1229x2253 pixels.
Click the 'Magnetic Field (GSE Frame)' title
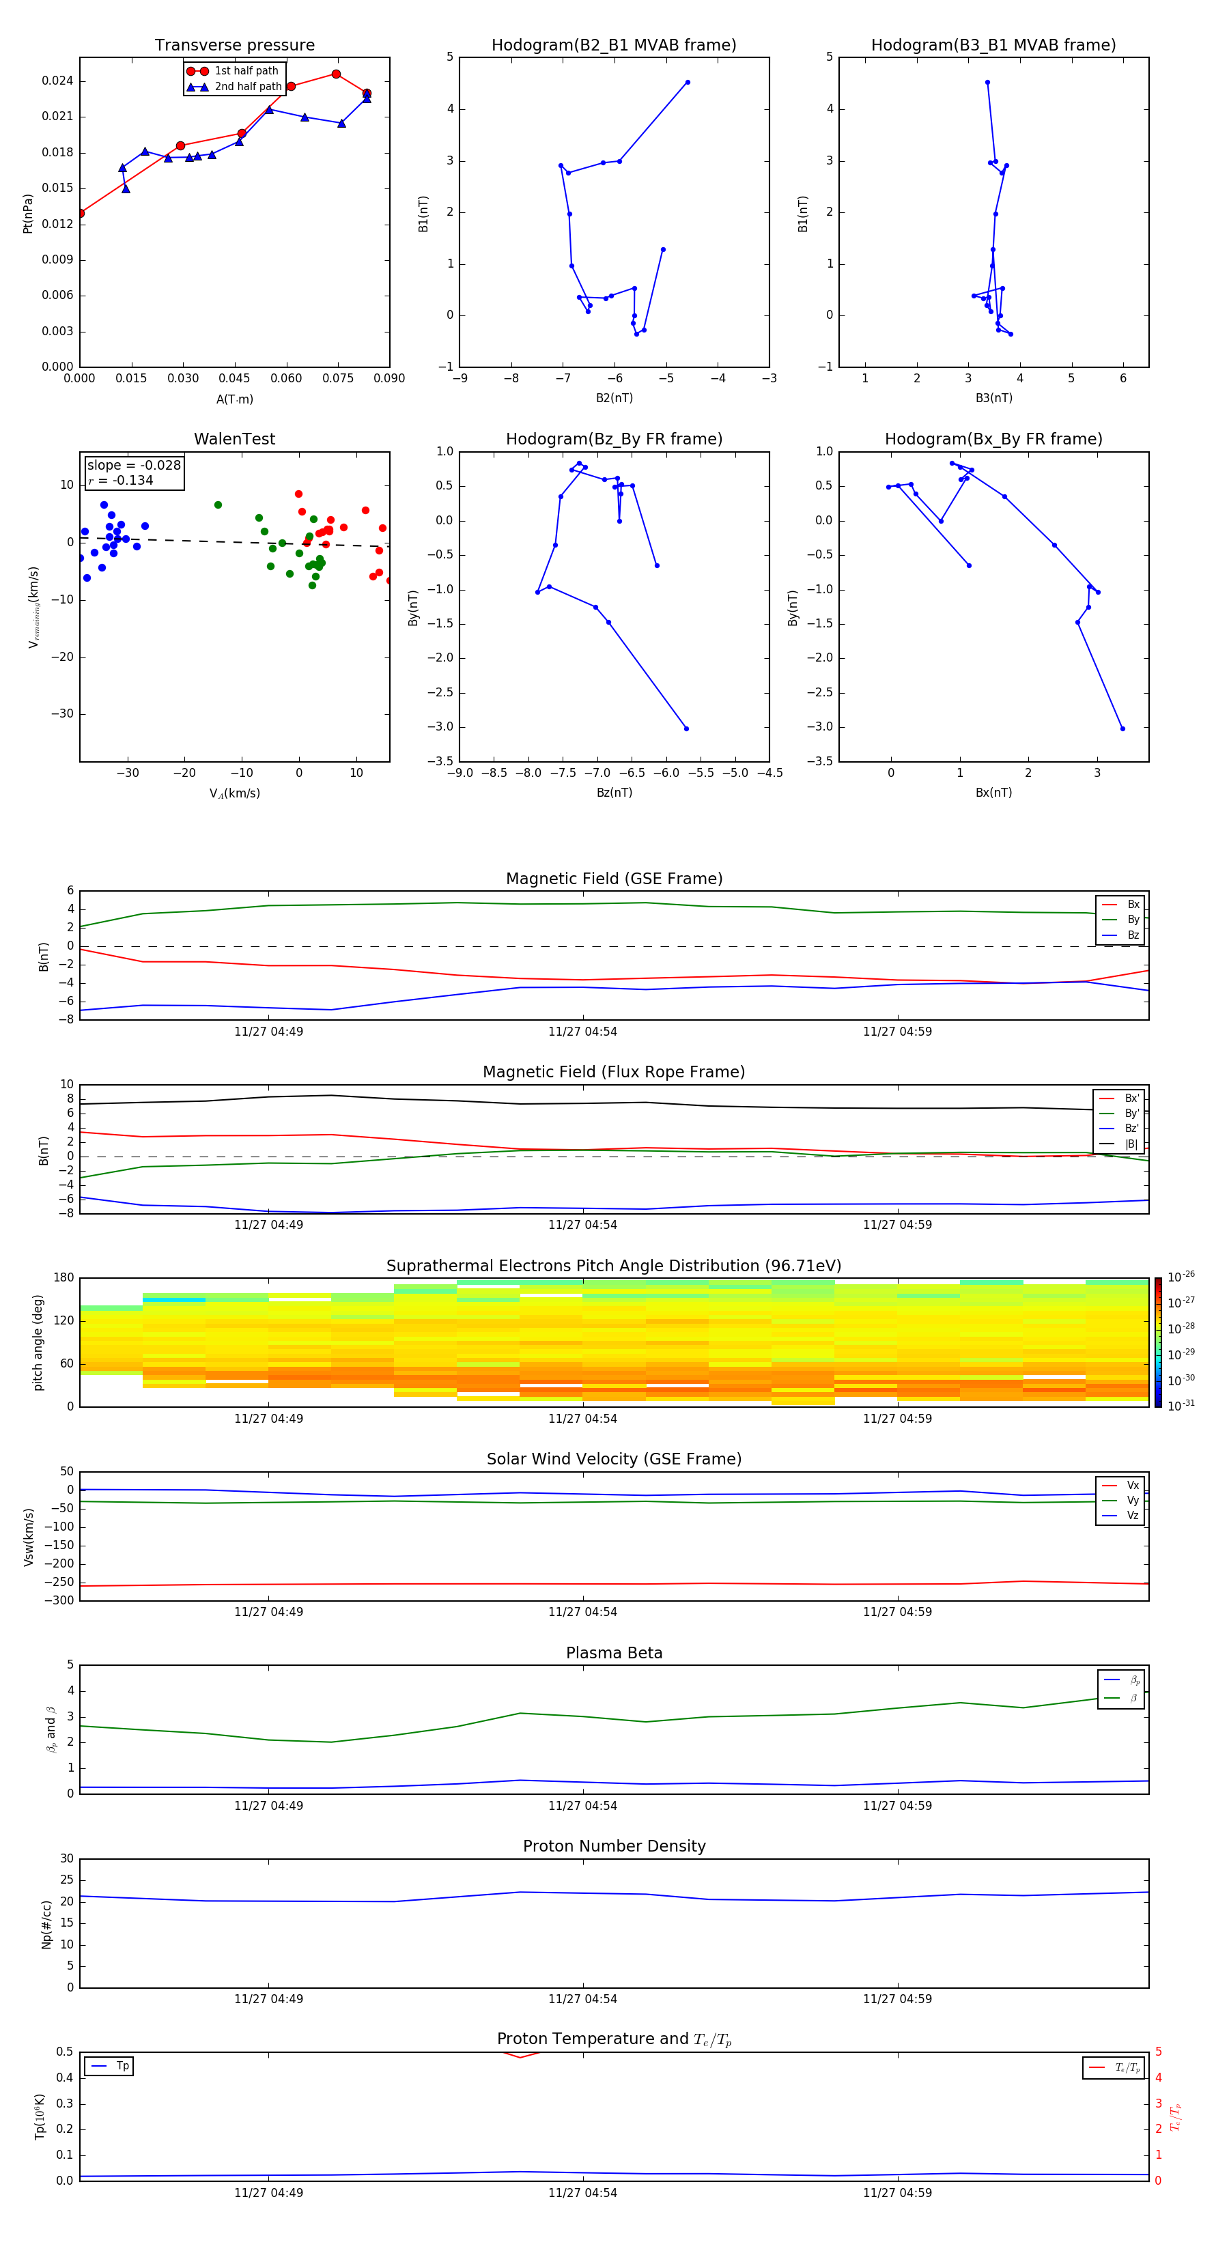click(614, 879)
